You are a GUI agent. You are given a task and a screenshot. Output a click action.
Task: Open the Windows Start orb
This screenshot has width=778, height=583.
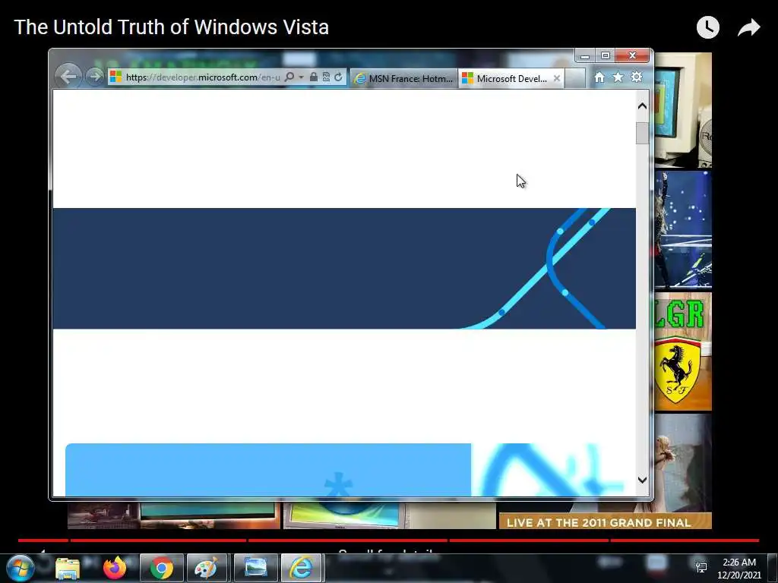pyautogui.click(x=20, y=568)
